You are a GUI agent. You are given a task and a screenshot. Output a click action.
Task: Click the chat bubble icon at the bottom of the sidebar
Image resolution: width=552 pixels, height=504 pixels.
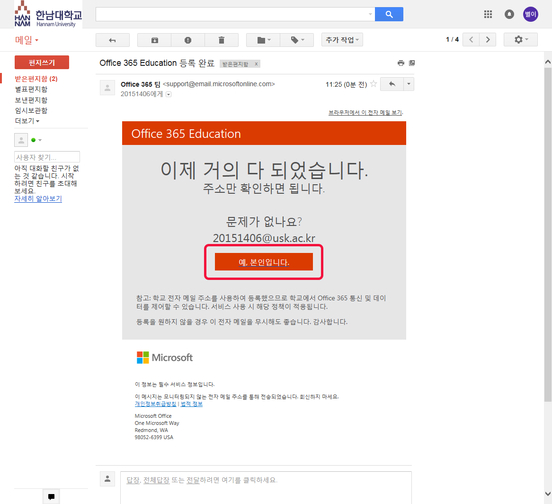pyautogui.click(x=52, y=496)
